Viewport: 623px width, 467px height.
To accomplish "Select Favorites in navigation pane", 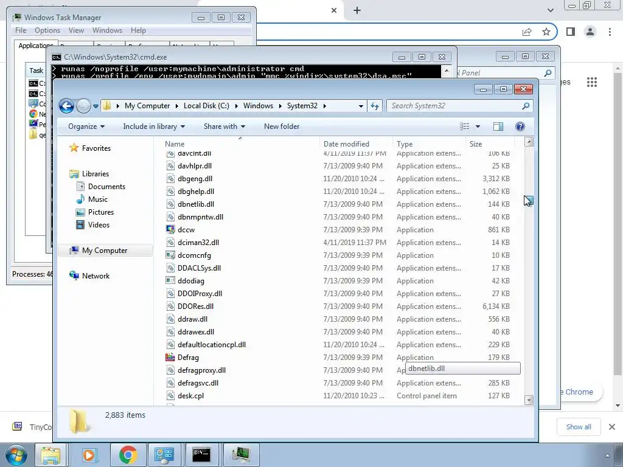I will click(96, 148).
